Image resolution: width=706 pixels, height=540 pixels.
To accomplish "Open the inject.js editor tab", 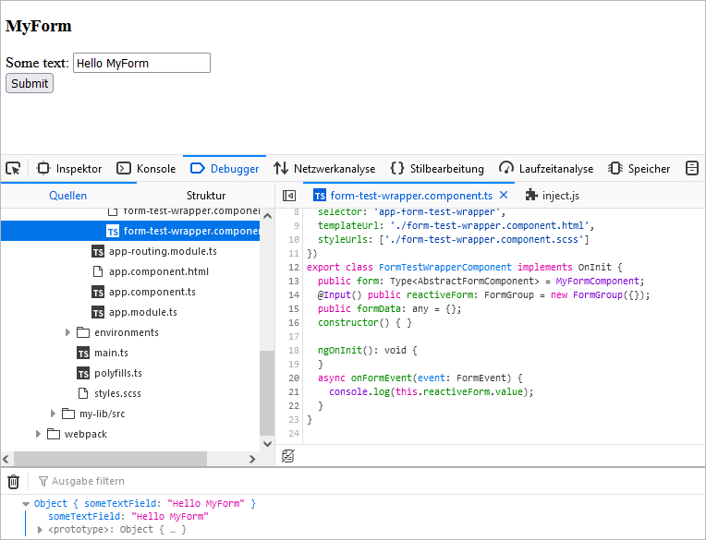I will click(x=553, y=196).
